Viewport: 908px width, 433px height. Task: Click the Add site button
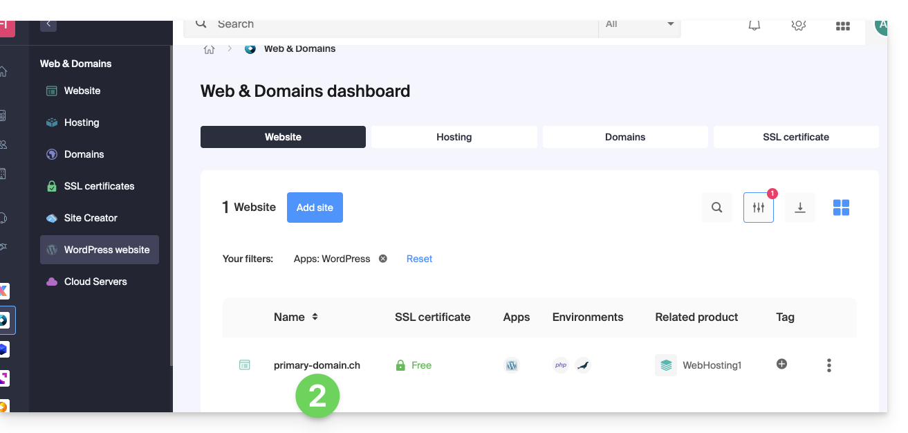[x=315, y=208]
